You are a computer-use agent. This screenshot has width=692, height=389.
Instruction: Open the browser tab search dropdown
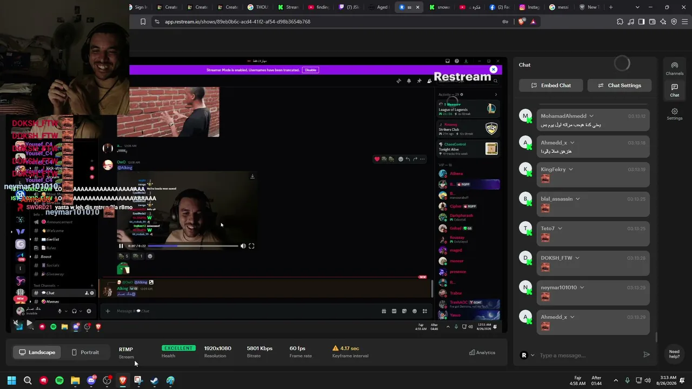pos(637,7)
